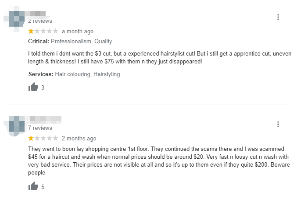Click the last grey star of the first review
This screenshot has height=199, width=297.
coord(55,31)
